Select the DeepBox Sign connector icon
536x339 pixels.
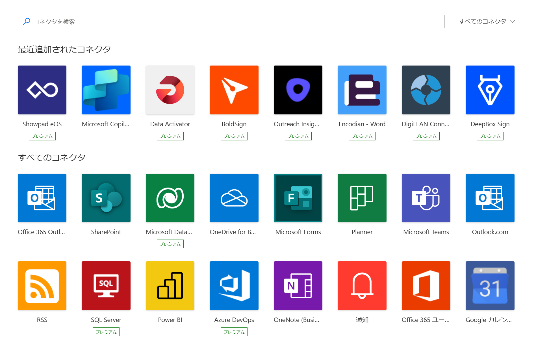click(490, 90)
